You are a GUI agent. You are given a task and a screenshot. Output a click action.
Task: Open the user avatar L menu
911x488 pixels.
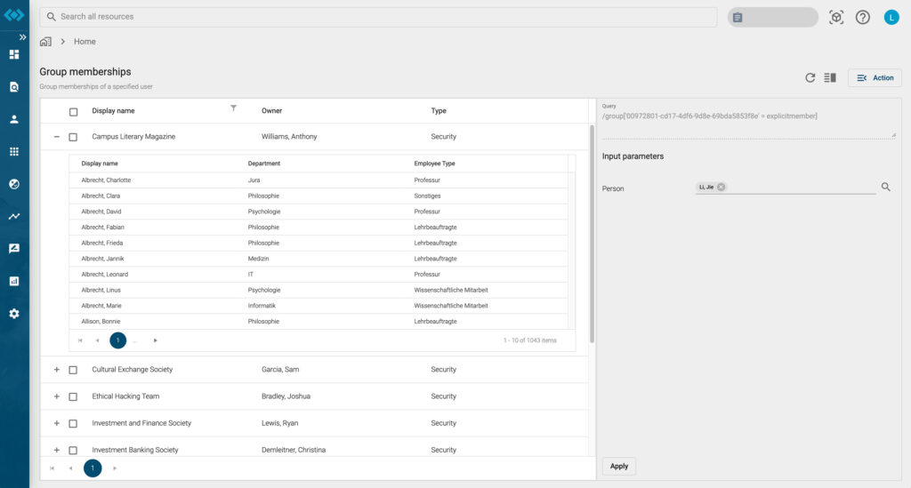tap(891, 18)
